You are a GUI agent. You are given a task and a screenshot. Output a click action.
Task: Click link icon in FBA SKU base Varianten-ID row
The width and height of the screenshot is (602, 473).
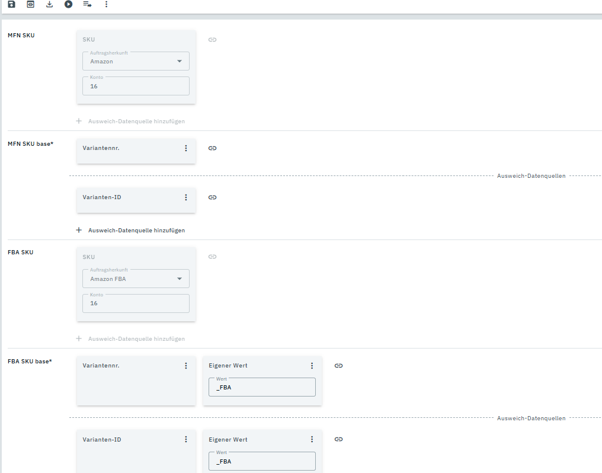coord(338,439)
